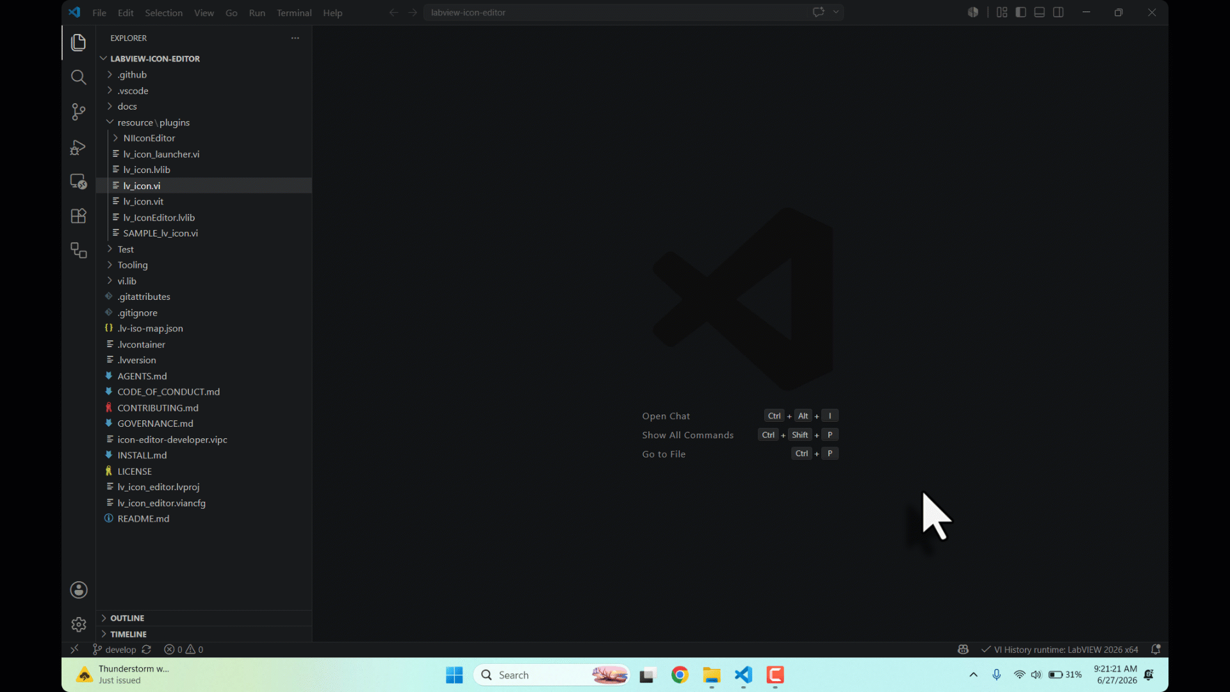Open lv_icon_editor.lvproj file
1230x692 pixels.
tap(158, 487)
